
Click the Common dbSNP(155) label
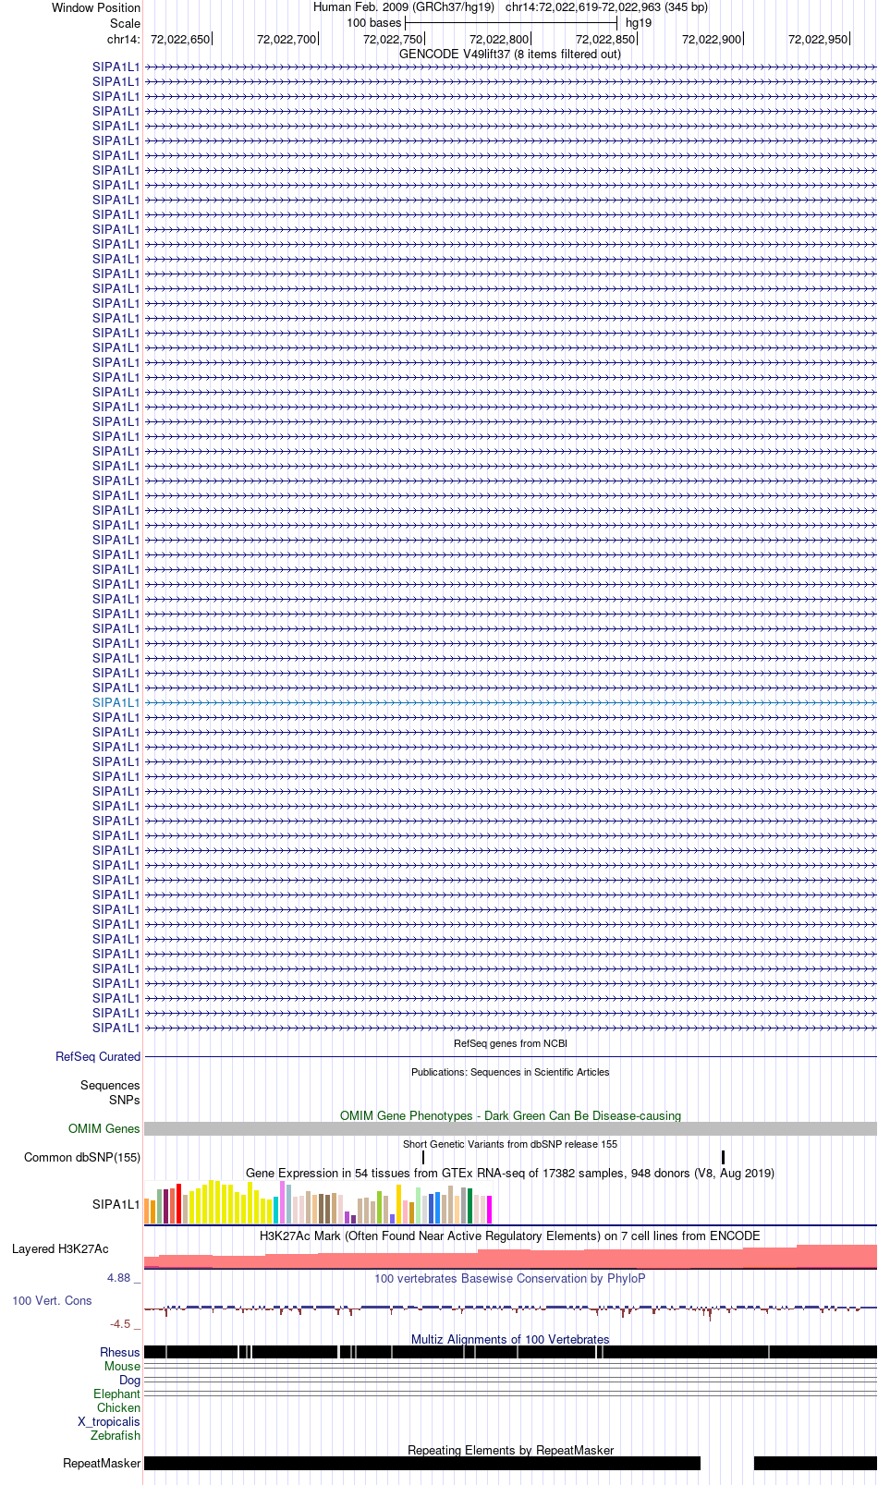point(82,1158)
